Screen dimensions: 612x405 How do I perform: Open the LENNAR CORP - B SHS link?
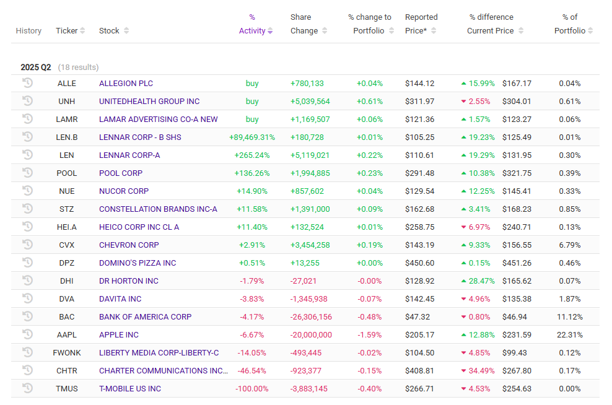[x=140, y=137]
